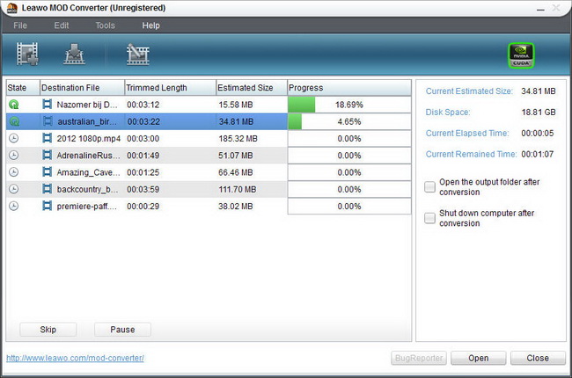Click converting state icon for australian_bir row
The image size is (572, 378).
pyautogui.click(x=14, y=121)
